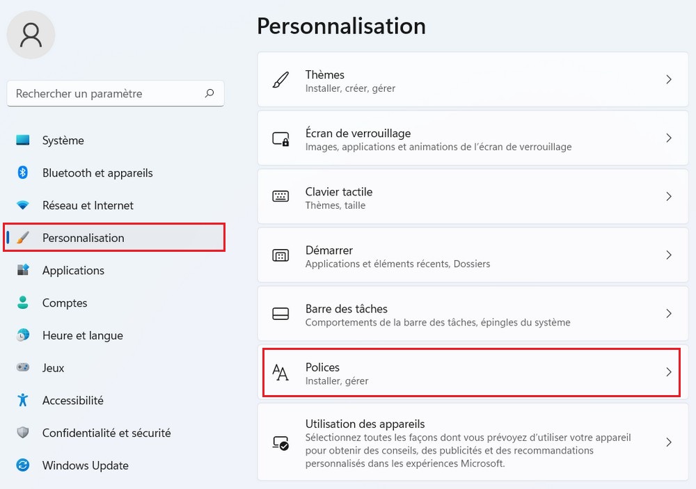Click the user profile avatar
Image resolution: width=696 pixels, height=489 pixels.
(x=31, y=35)
